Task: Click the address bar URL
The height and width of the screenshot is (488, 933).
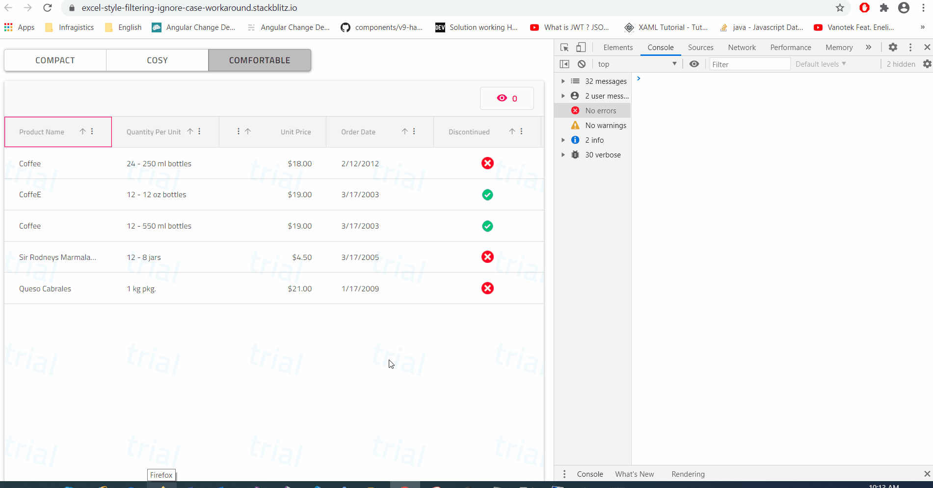Action: point(189,8)
